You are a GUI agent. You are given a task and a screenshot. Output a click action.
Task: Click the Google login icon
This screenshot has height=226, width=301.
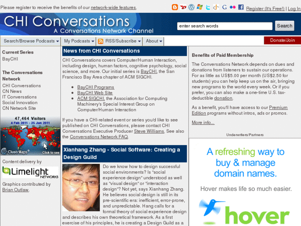coord(224,7)
